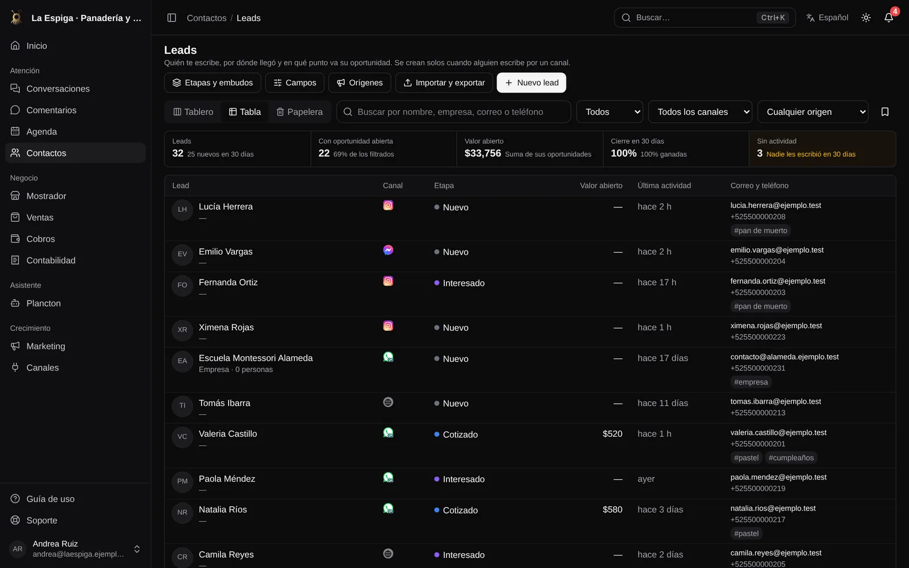The image size is (909, 568).
Task: Open Contabilidad in the sidebar
Action: click(76, 260)
